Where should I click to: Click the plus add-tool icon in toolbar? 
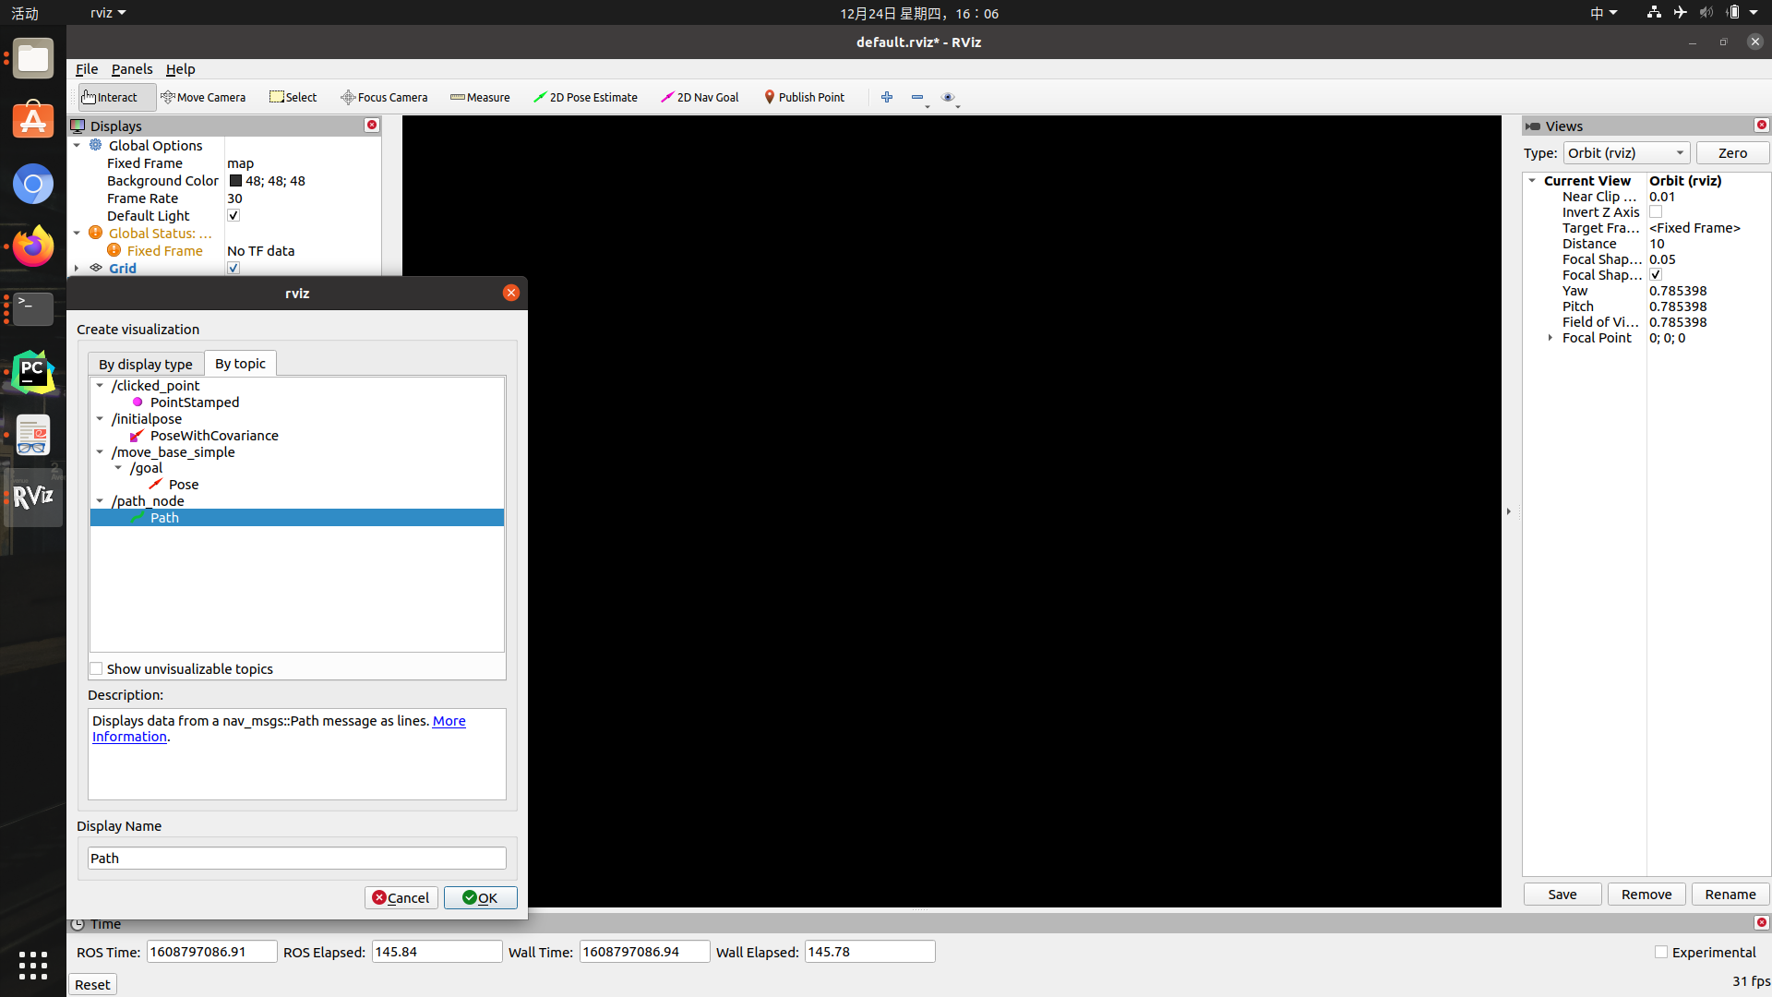coord(887,97)
